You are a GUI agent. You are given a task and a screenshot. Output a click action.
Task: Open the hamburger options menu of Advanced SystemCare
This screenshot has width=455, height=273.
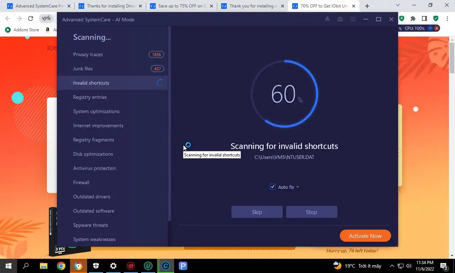(353, 19)
